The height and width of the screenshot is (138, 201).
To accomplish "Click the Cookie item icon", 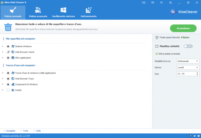I will pos(13,90).
